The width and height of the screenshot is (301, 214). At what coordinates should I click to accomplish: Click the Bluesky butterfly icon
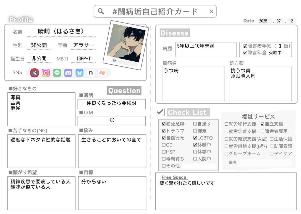coord(80,73)
